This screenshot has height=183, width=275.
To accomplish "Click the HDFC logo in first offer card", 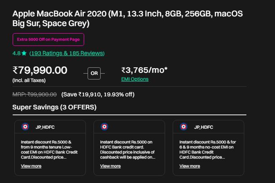I will [25, 127].
